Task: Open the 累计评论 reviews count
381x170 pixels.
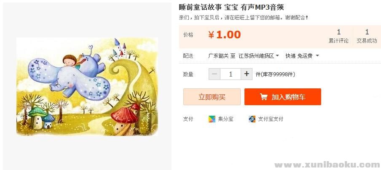Action: (x=338, y=36)
